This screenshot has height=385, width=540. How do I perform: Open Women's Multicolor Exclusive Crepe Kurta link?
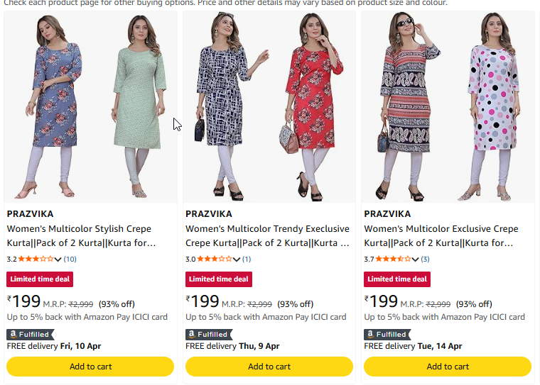[x=441, y=236]
